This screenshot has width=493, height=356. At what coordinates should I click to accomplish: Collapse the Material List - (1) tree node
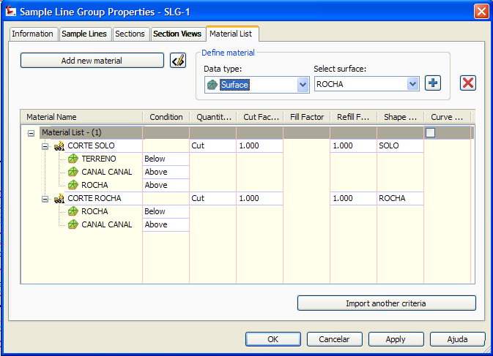point(31,133)
